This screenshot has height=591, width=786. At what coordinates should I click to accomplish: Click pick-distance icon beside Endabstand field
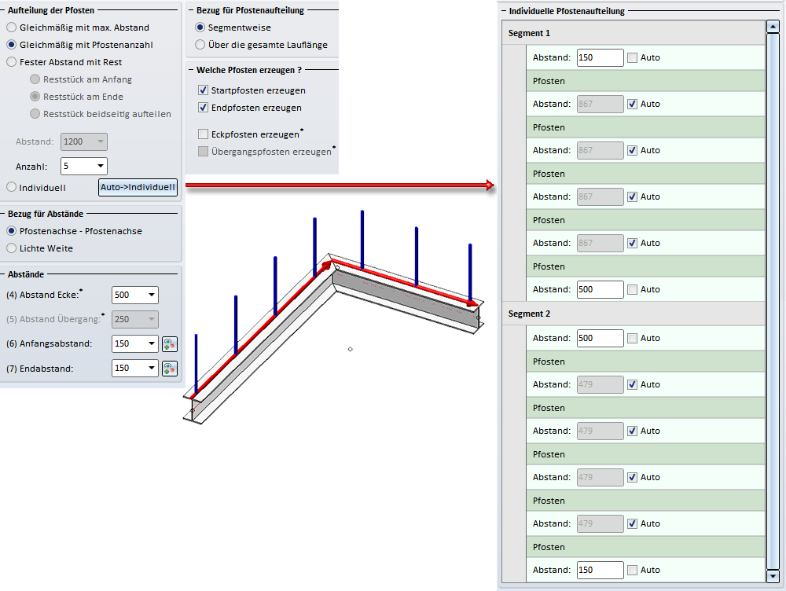(170, 369)
